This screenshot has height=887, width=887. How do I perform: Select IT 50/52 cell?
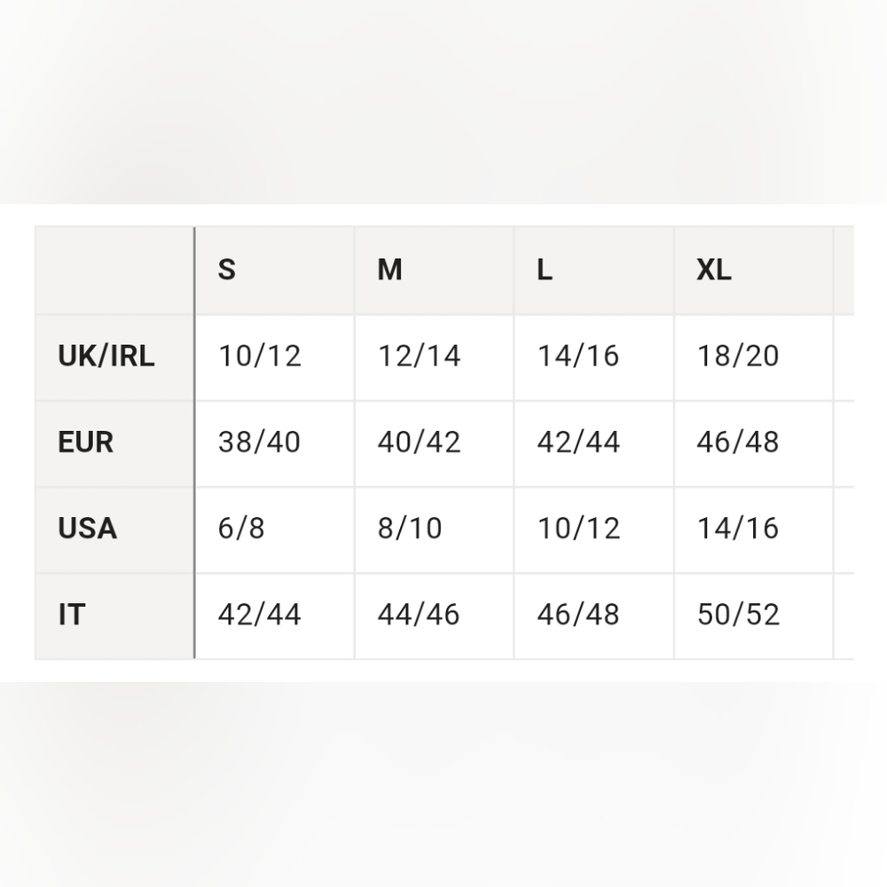753,616
